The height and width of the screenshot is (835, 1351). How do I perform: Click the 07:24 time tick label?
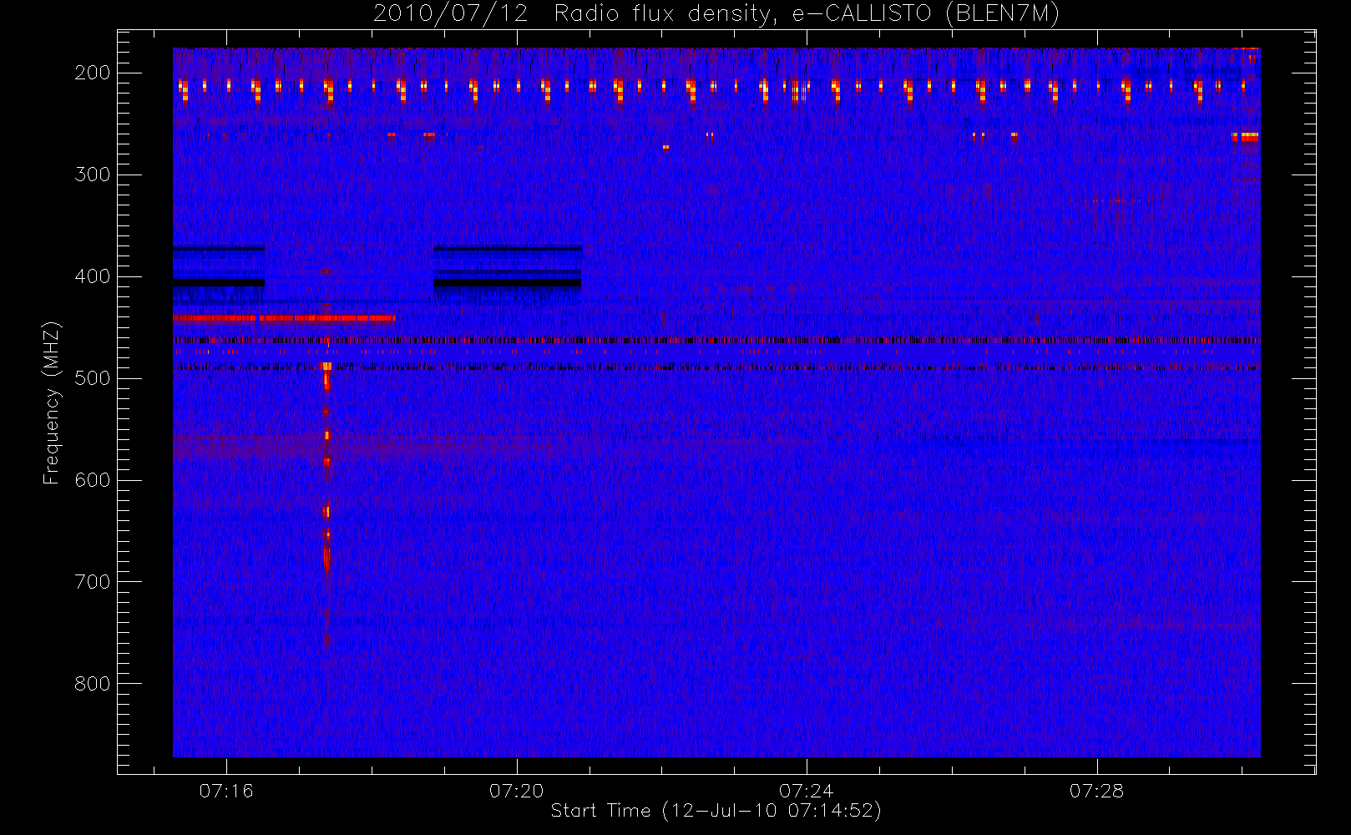(x=807, y=791)
